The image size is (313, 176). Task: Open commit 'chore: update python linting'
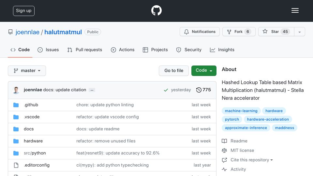coord(105,105)
